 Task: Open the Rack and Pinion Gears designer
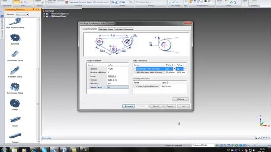[15, 22]
